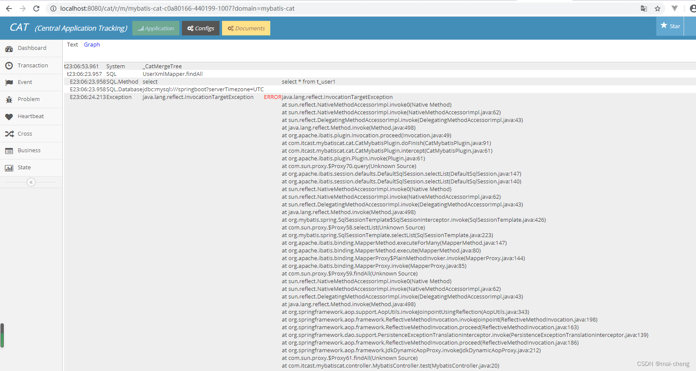
Task: Click the translate page icon
Action: pos(644,9)
